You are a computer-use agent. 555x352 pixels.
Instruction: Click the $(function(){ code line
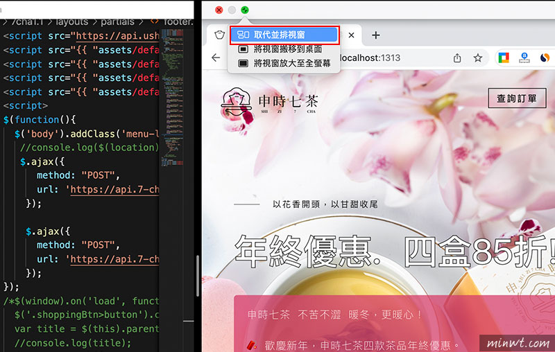(x=40, y=119)
